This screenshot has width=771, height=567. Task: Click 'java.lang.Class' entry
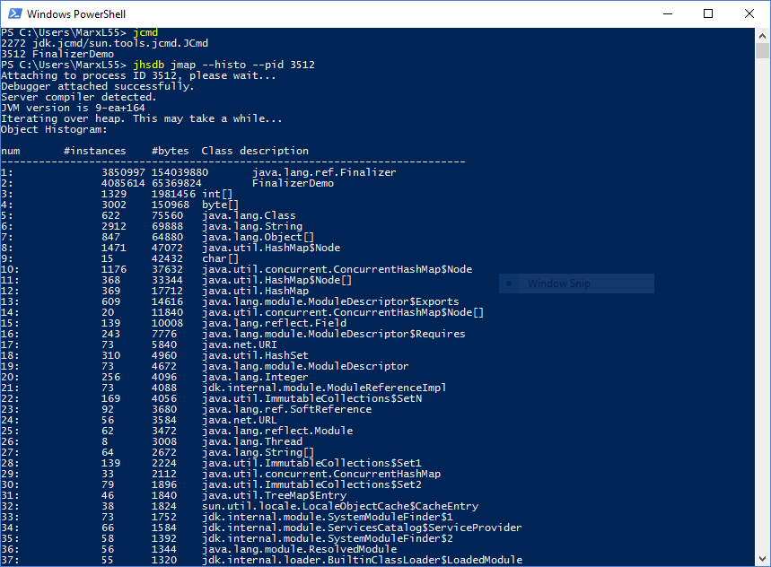click(249, 215)
